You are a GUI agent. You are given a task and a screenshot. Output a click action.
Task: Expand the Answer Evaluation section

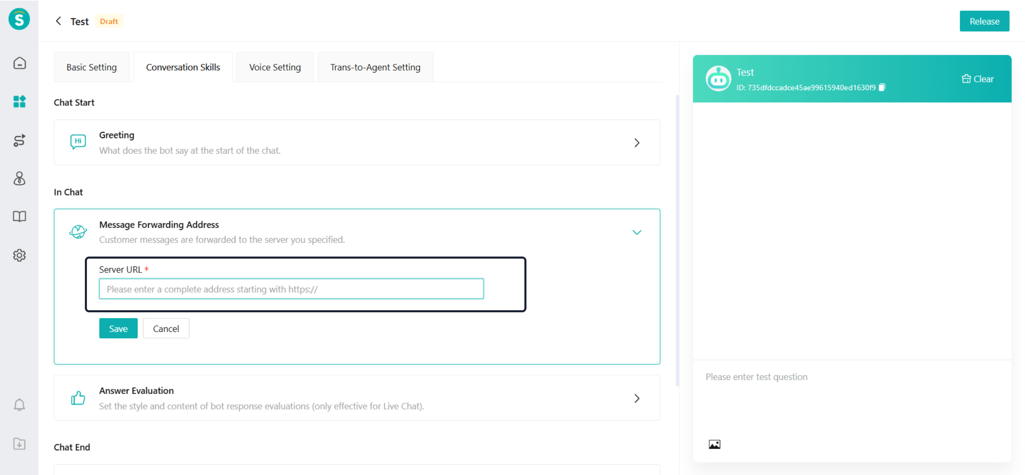636,398
